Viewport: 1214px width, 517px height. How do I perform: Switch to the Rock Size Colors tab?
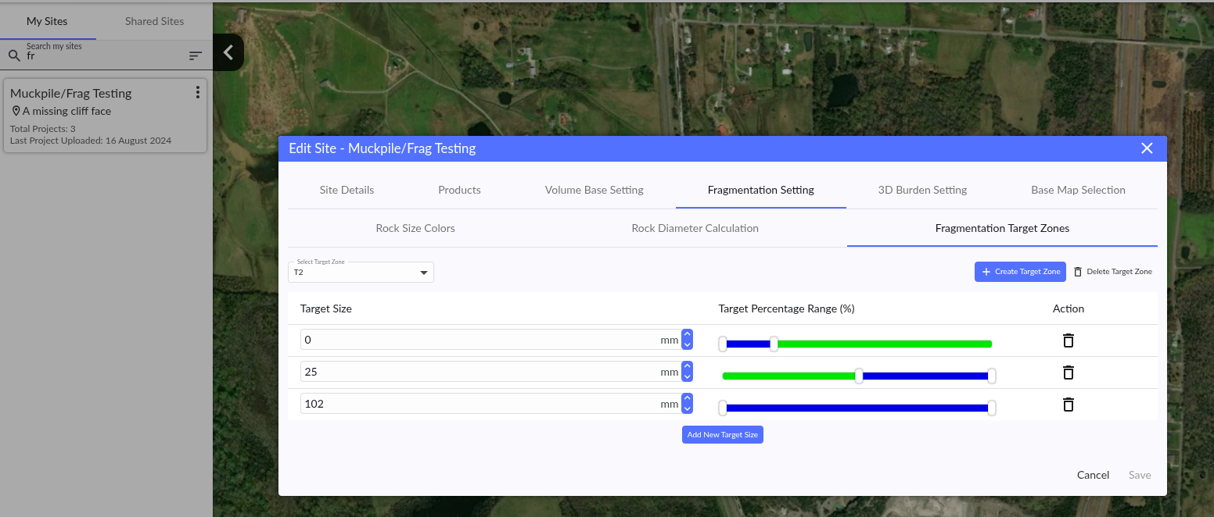[x=415, y=228]
